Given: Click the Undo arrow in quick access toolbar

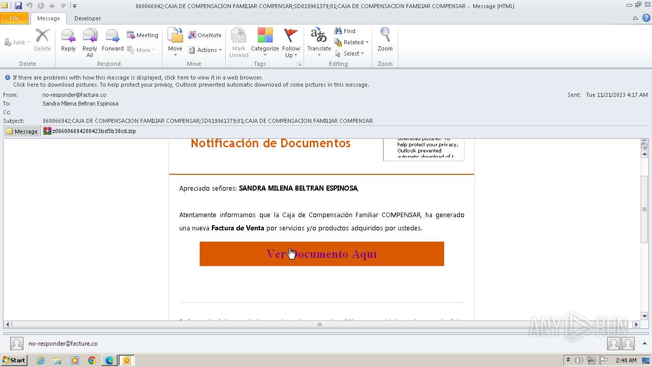Looking at the screenshot, I should tap(30, 6).
